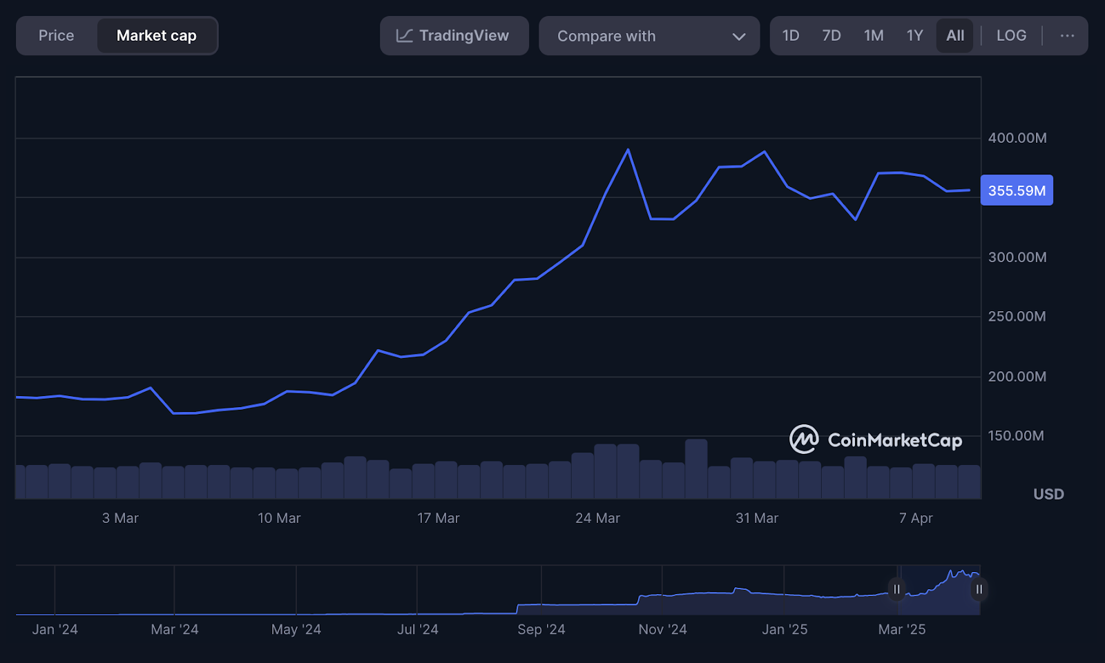Set time range to 1M
The width and height of the screenshot is (1105, 663).
click(x=874, y=36)
